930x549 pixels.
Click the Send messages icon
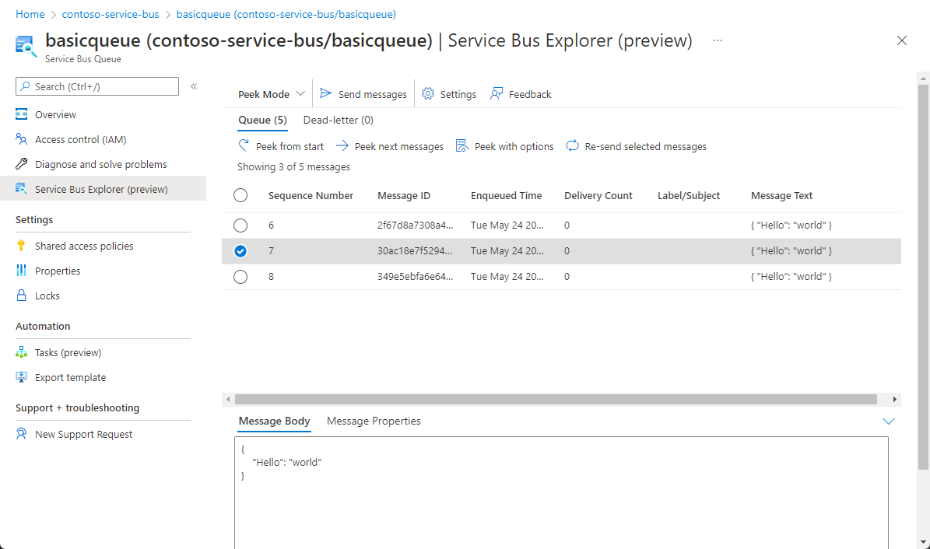326,93
